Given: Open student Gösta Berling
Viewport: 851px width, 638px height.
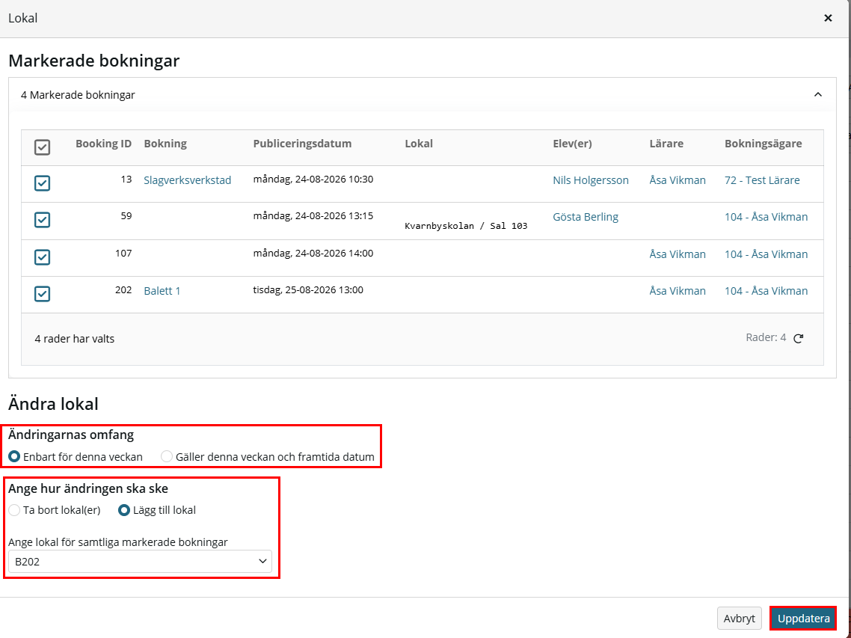Looking at the screenshot, I should coord(585,217).
